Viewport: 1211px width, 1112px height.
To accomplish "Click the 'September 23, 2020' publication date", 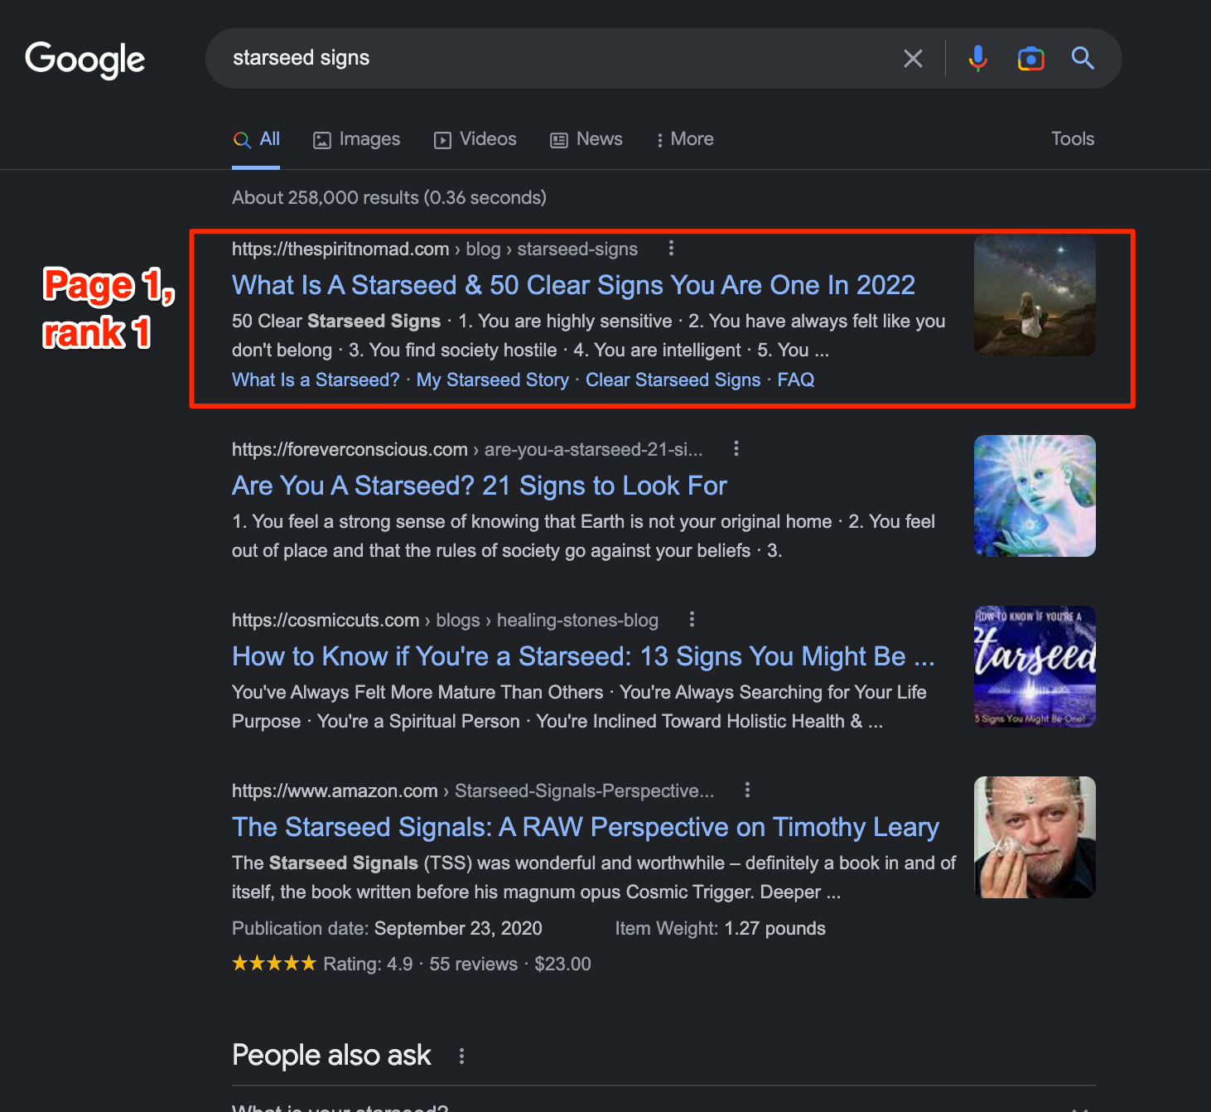I will tap(458, 928).
